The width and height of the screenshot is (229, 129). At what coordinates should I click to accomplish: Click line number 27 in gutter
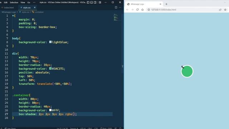pyautogui.click(x=6, y=114)
